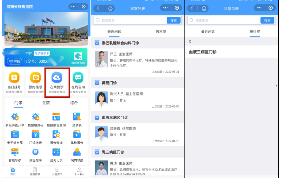Go back in right 科室列表 screen
Screen dimensions: 281x178
pyautogui.click(x=192, y=8)
